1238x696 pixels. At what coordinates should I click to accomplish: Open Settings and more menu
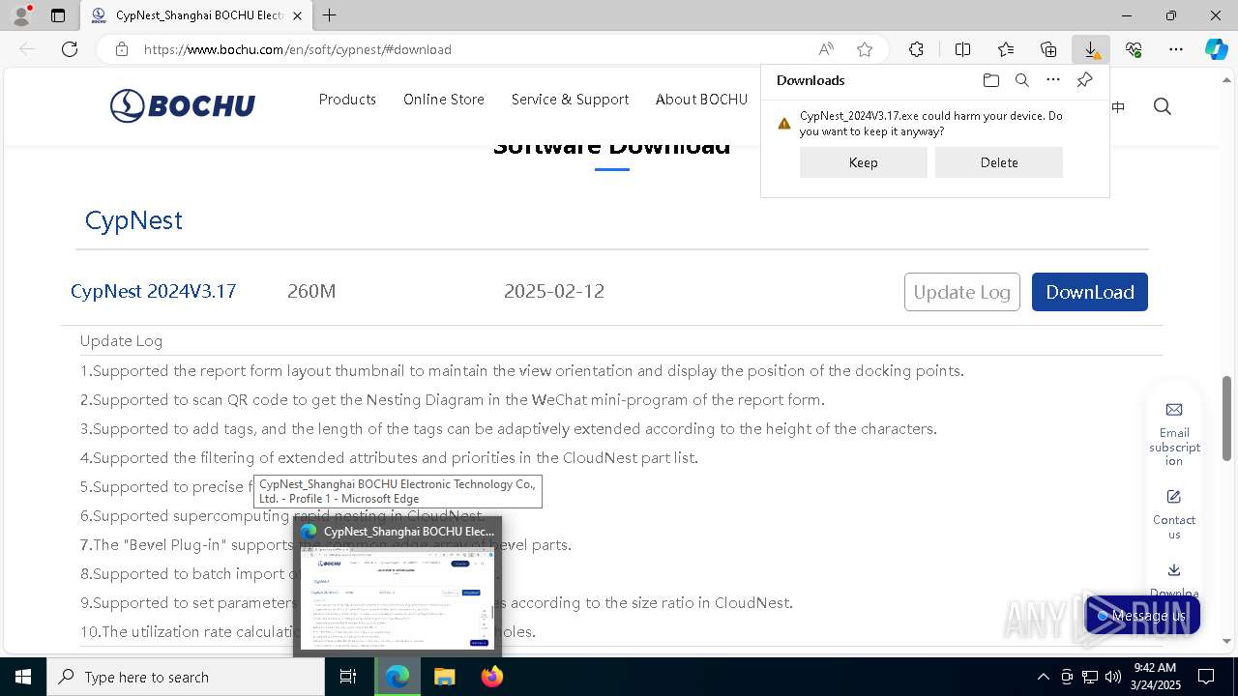click(1176, 49)
